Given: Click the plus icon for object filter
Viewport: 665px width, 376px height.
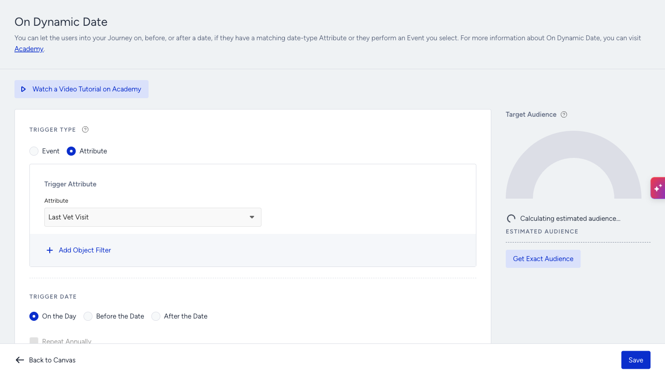Looking at the screenshot, I should [x=50, y=250].
